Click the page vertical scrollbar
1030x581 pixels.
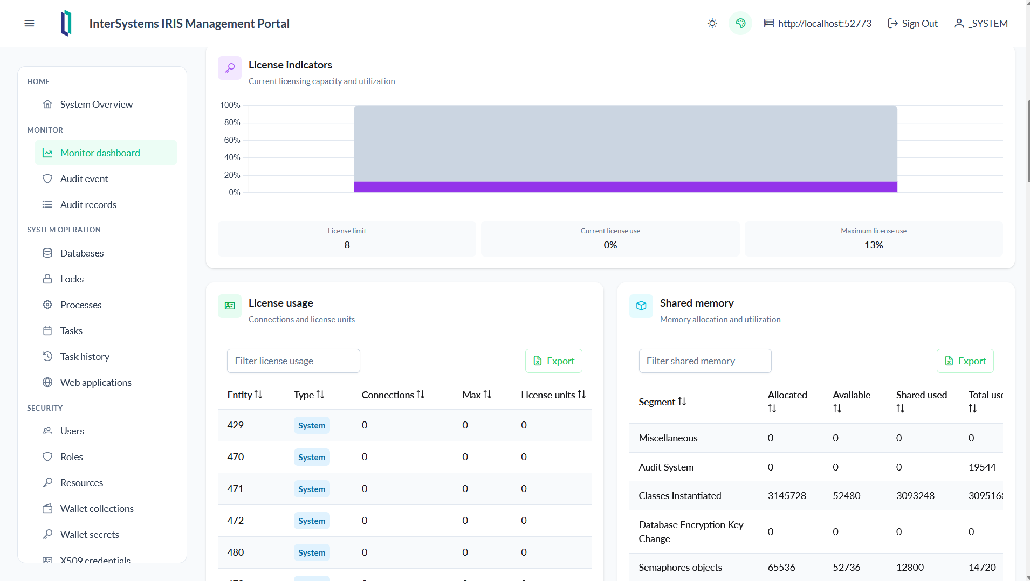tap(1028, 140)
